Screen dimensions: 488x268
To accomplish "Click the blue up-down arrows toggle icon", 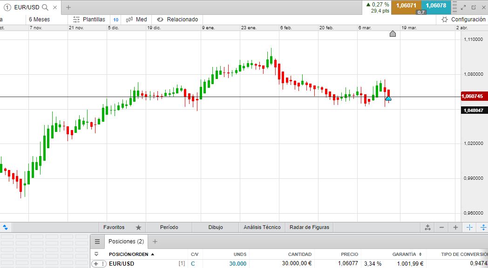I will (x=5, y=227).
